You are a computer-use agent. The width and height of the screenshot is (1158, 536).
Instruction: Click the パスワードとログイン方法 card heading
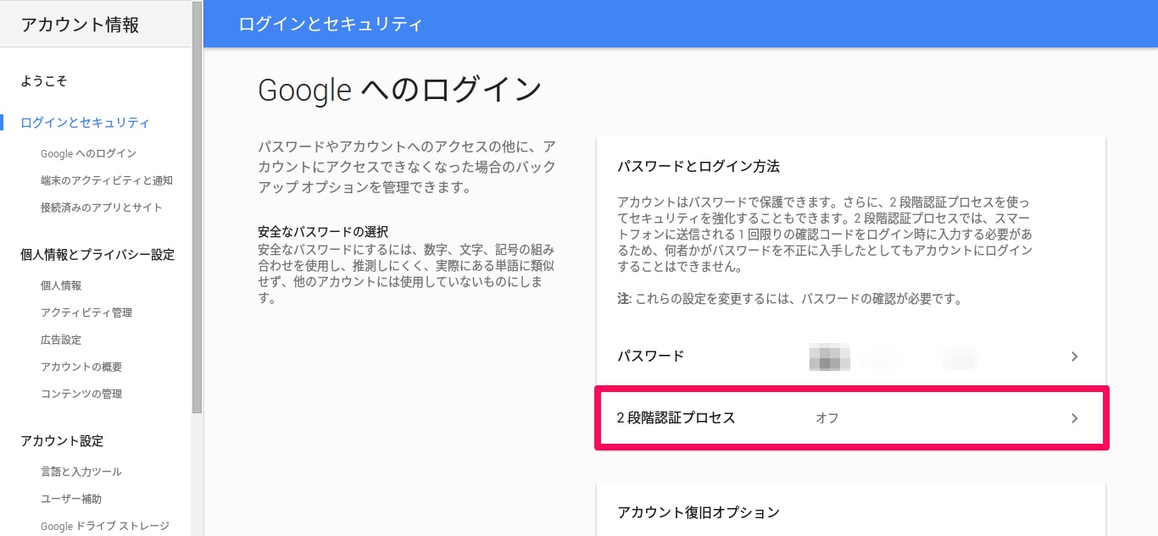699,166
